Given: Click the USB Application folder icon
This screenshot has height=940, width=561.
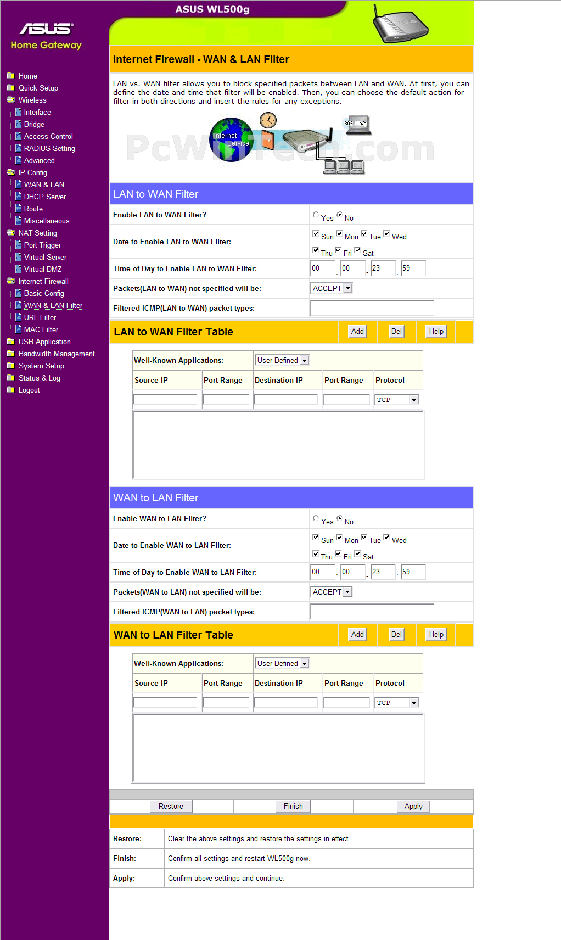Looking at the screenshot, I should coord(10,342).
